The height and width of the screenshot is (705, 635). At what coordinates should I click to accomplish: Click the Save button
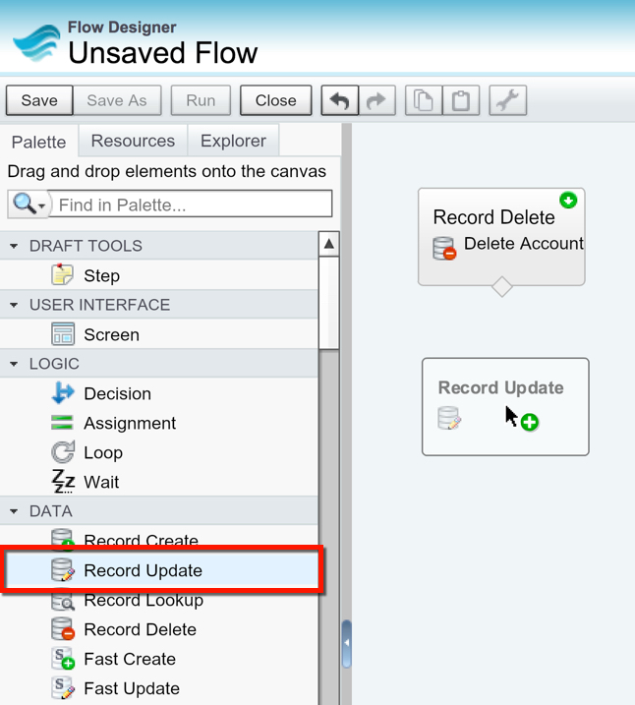coord(39,100)
